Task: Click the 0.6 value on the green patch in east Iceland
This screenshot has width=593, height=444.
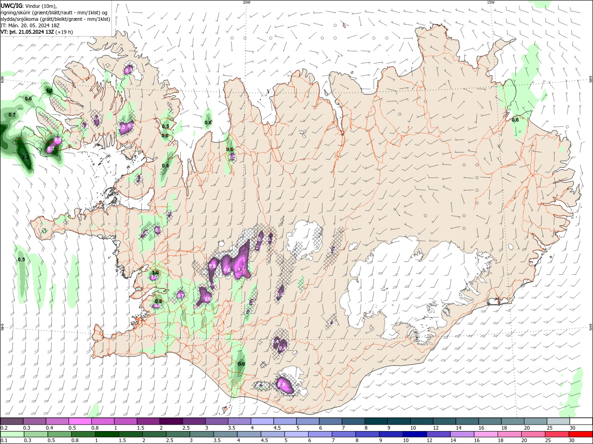Action: click(515, 120)
